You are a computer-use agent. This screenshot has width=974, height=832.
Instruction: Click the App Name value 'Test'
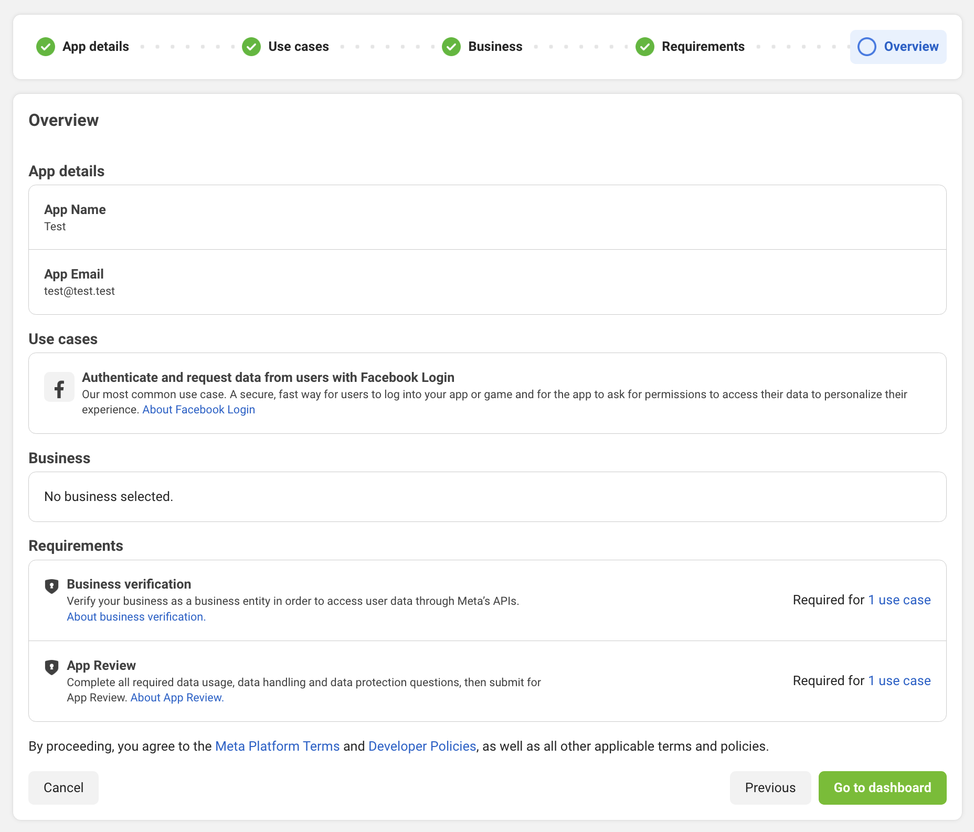[55, 227]
